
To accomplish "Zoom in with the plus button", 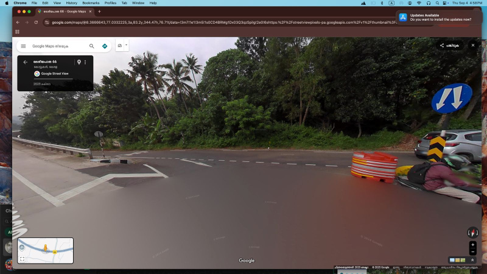I will click(473, 245).
